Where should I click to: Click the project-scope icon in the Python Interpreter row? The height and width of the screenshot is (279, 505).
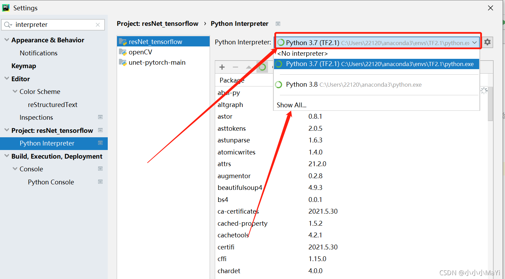coord(101,143)
